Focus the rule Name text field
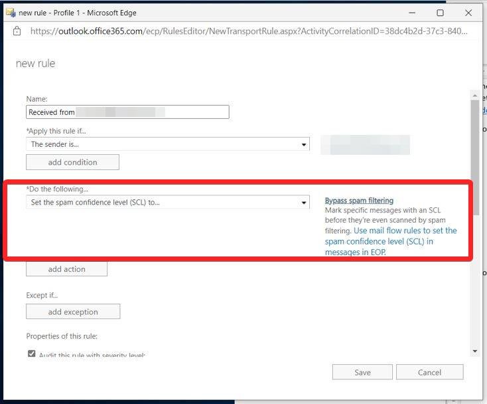 point(127,112)
